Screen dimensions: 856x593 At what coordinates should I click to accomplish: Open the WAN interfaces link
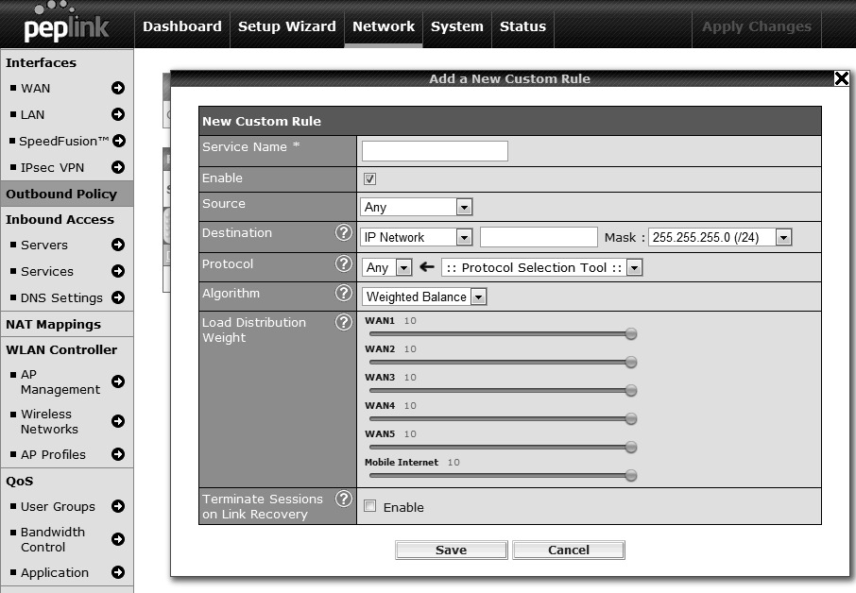click(36, 89)
